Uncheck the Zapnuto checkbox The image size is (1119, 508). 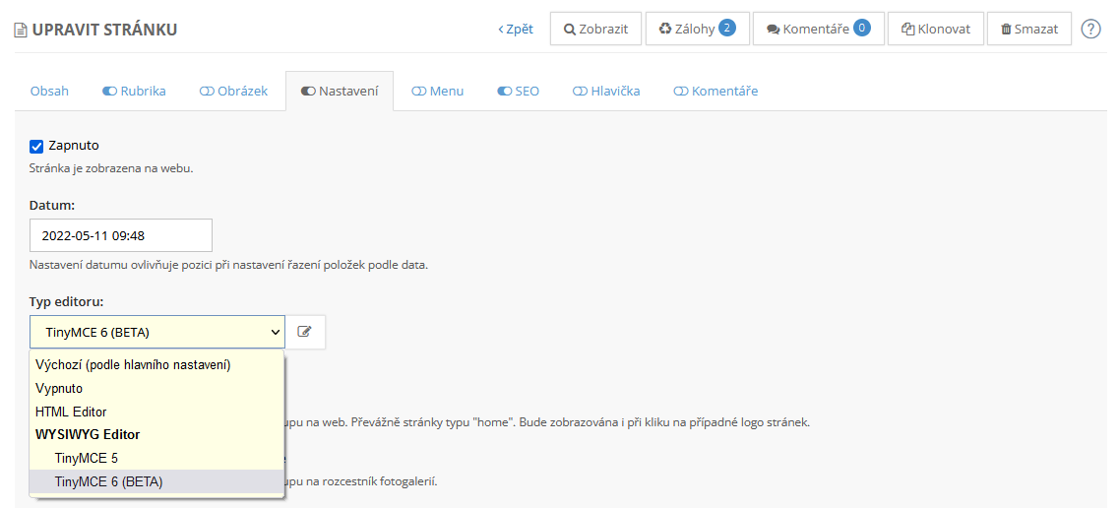(x=36, y=146)
